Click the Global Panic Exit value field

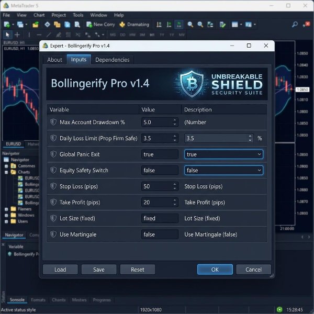(x=160, y=154)
